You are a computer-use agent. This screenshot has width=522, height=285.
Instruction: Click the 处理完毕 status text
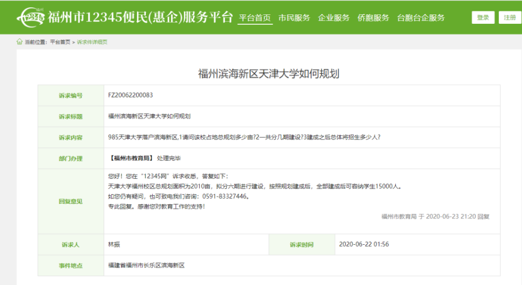[x=169, y=158]
